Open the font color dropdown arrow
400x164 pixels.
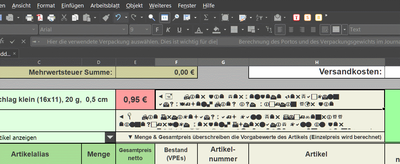coord(207,30)
